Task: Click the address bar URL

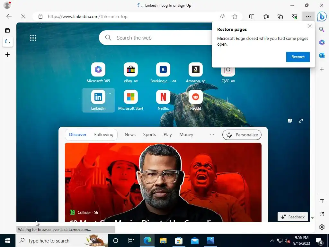Action: point(87,16)
